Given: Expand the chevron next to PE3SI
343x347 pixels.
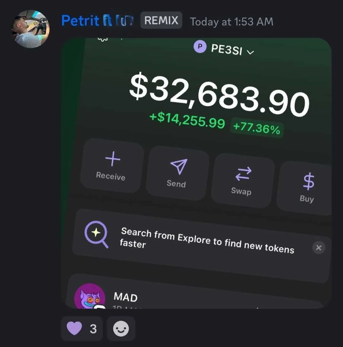Looking at the screenshot, I should pos(250,52).
